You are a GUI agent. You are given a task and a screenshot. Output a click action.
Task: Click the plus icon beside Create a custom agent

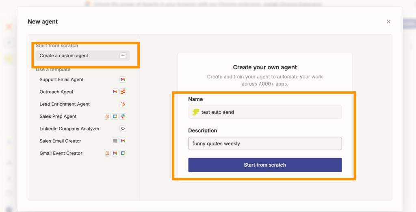click(x=123, y=56)
